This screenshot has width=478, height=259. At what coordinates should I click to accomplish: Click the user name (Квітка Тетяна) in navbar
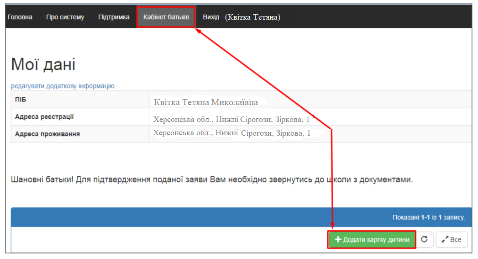[253, 17]
